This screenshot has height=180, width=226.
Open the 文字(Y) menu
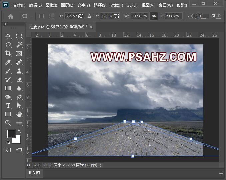[x=84, y=5]
